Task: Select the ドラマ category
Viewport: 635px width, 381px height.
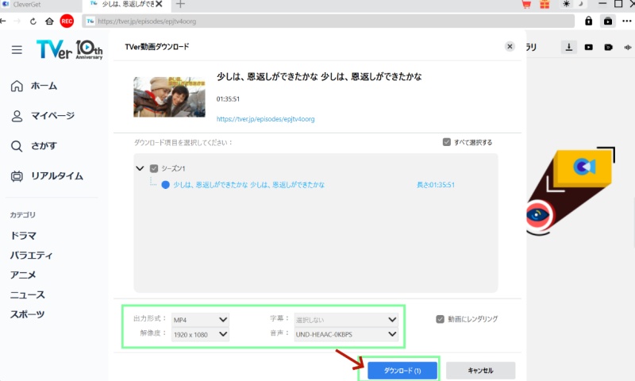Action: [x=24, y=236]
